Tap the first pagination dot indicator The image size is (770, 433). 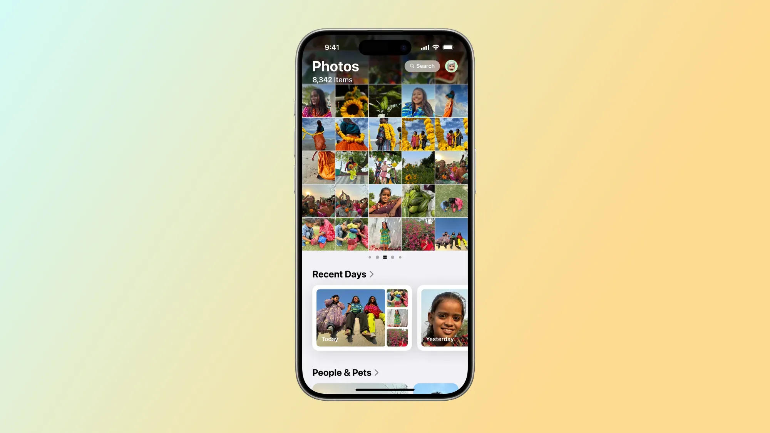point(370,257)
